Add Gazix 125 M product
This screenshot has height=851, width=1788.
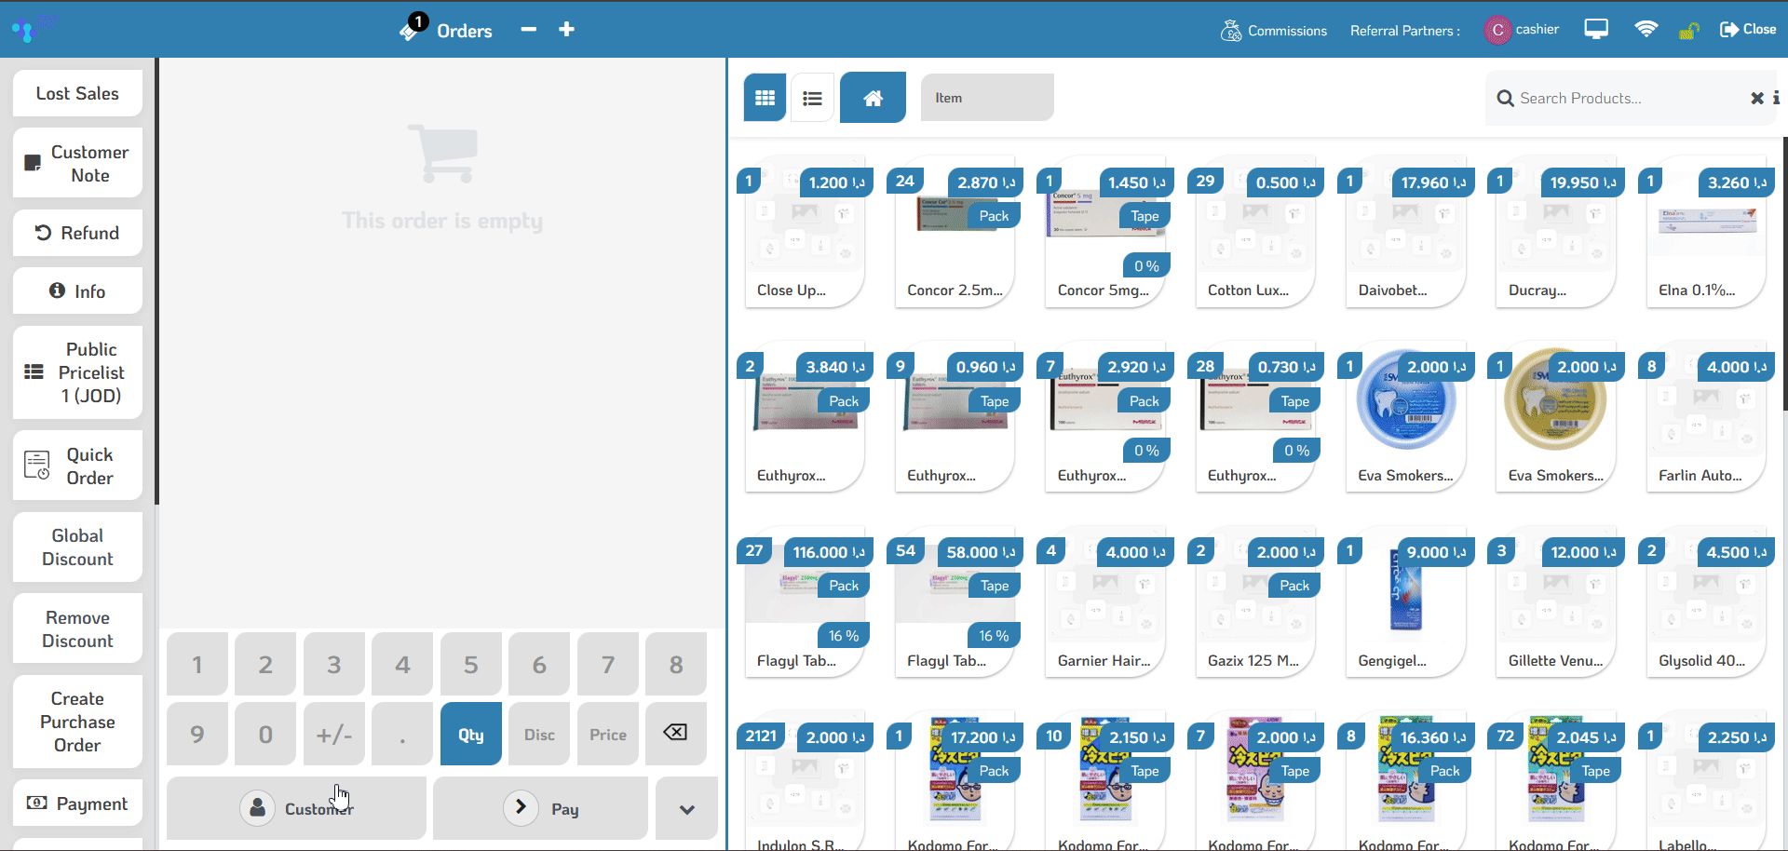click(x=1255, y=602)
